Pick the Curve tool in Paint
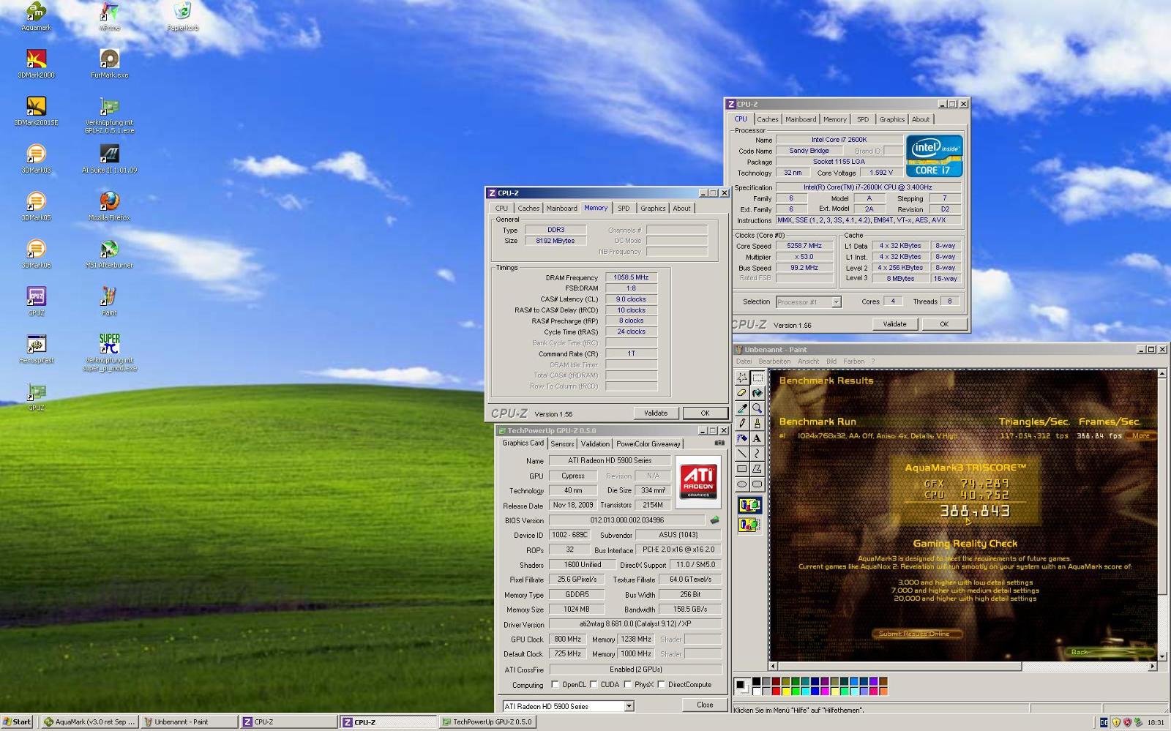Image resolution: width=1171 pixels, height=731 pixels. [x=757, y=454]
